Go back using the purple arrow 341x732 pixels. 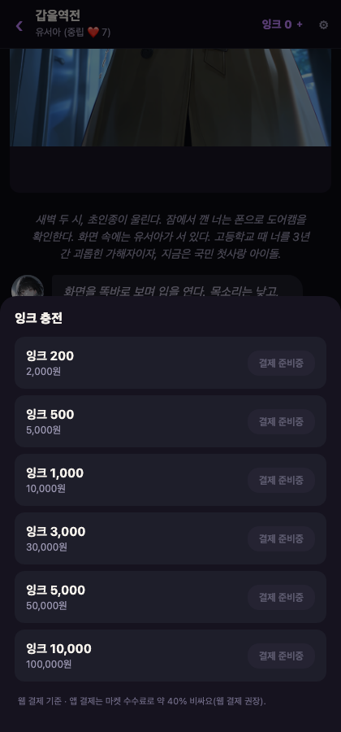pos(19,26)
